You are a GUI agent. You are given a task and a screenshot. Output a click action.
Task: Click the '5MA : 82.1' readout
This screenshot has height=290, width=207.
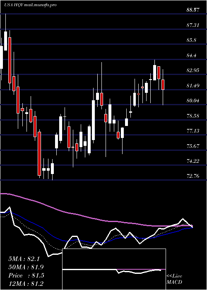(x=24, y=259)
